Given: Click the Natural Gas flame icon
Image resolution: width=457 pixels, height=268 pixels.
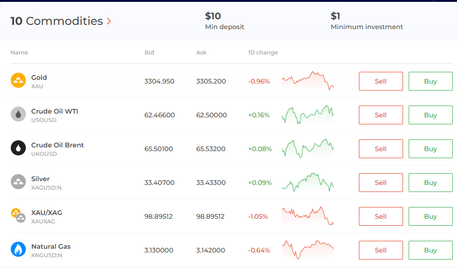Looking at the screenshot, I should click(x=18, y=249).
